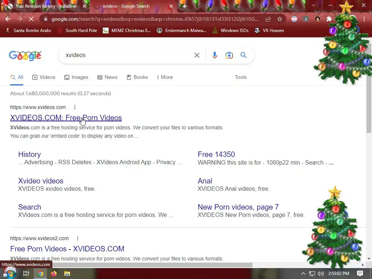
Task: Go back with the browser back arrow
Action: [x=8, y=19]
